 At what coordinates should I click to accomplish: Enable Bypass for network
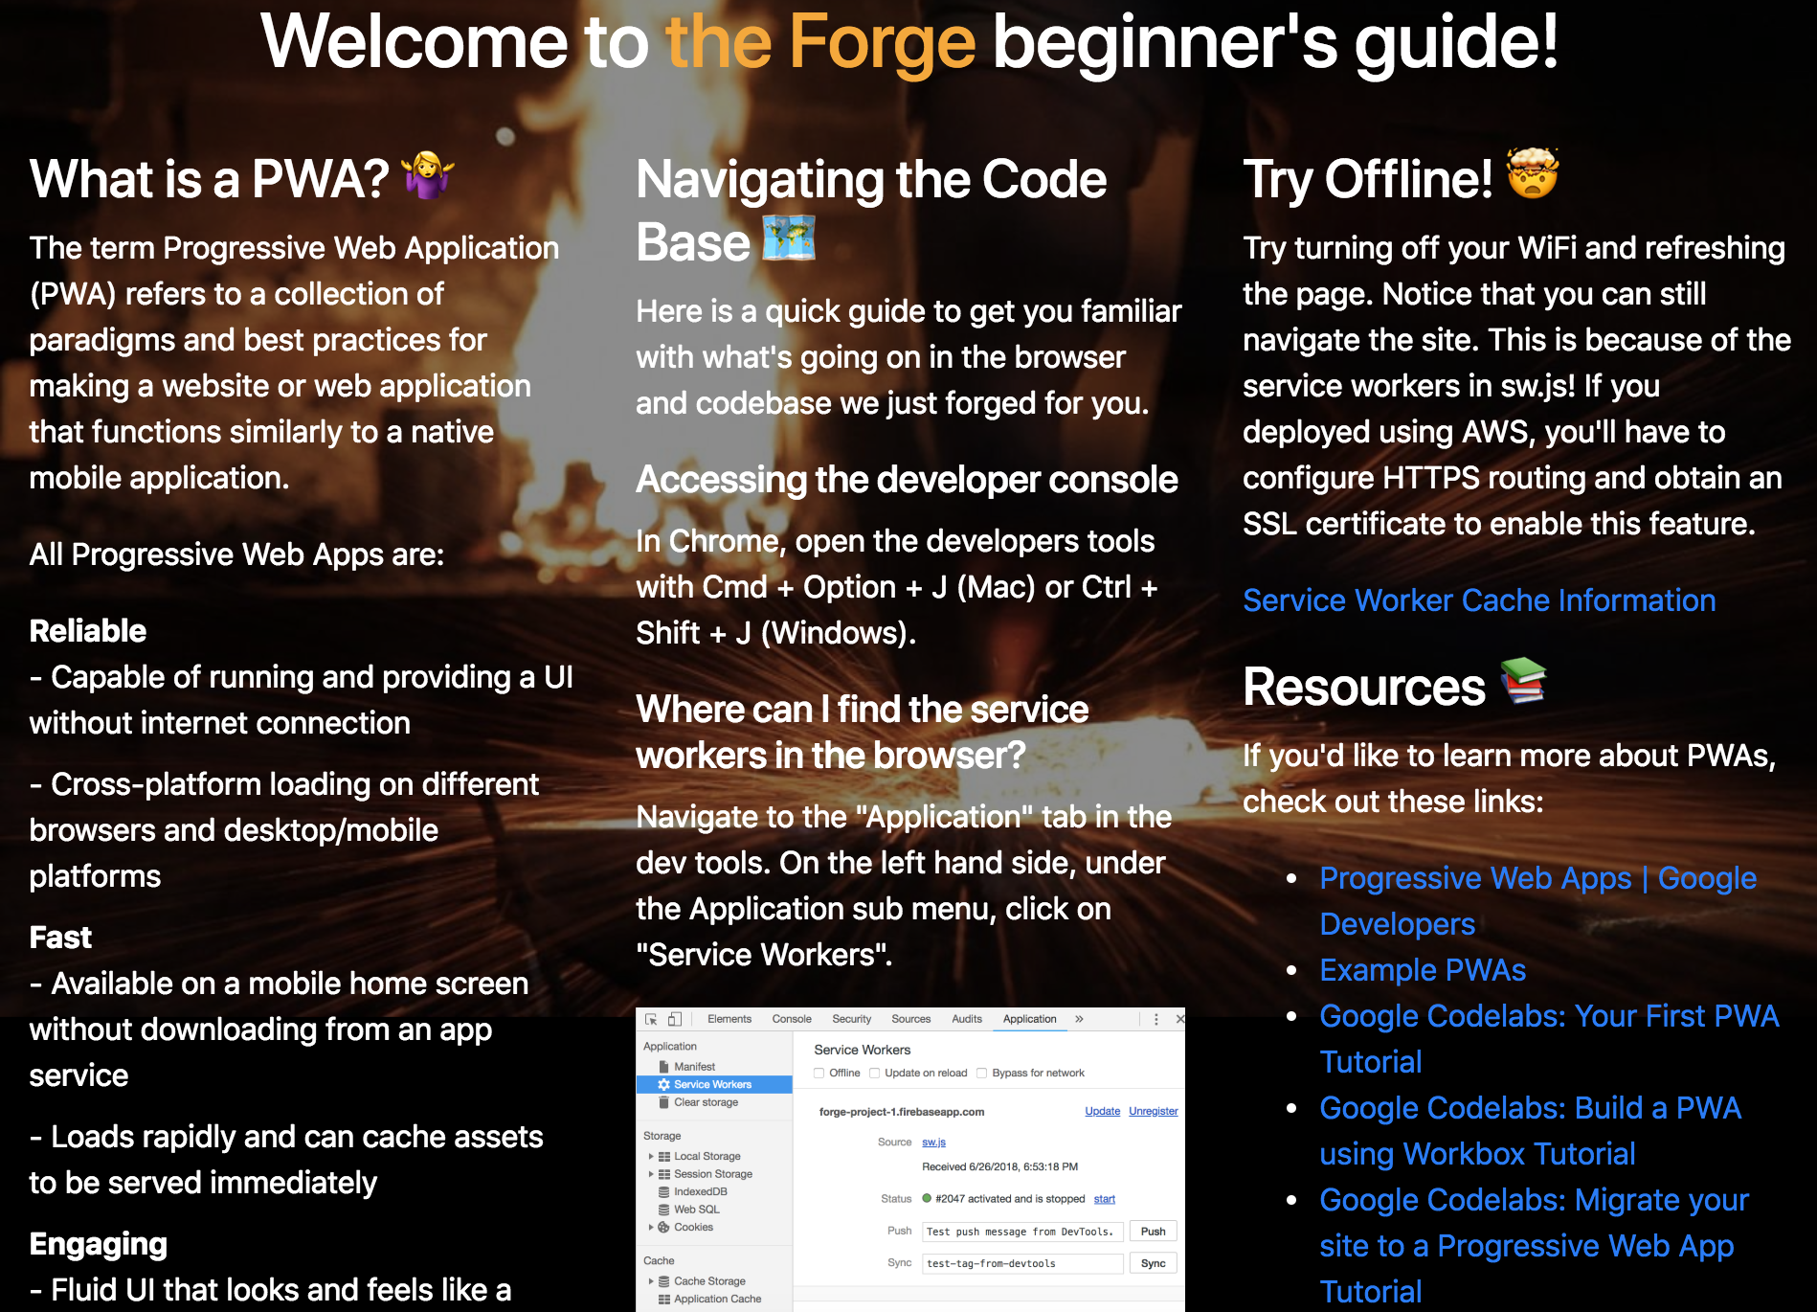click(x=981, y=1073)
